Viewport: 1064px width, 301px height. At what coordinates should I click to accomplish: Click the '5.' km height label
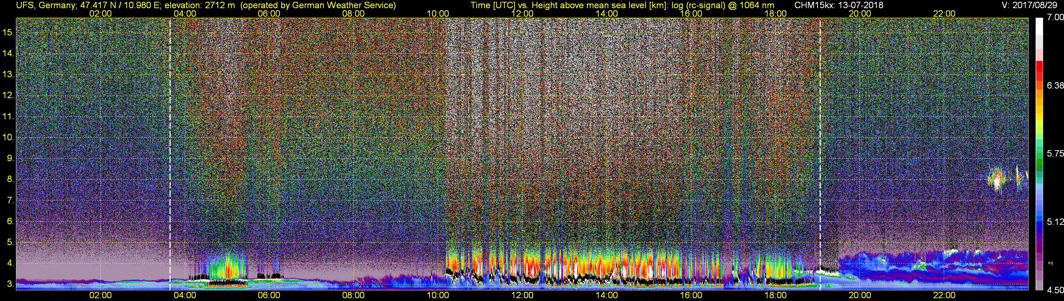click(x=10, y=242)
